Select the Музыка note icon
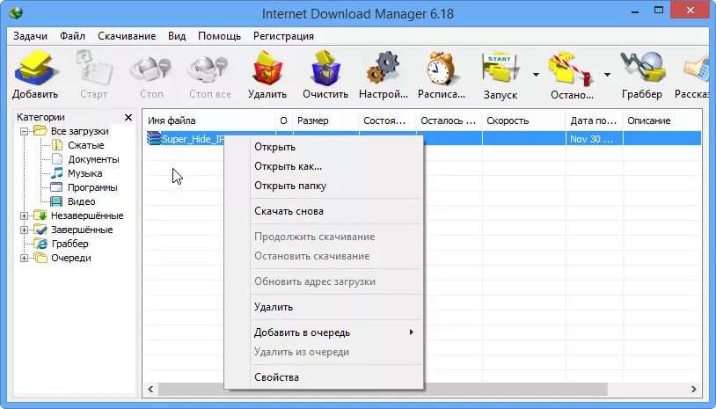The width and height of the screenshot is (716, 409). pyautogui.click(x=57, y=173)
